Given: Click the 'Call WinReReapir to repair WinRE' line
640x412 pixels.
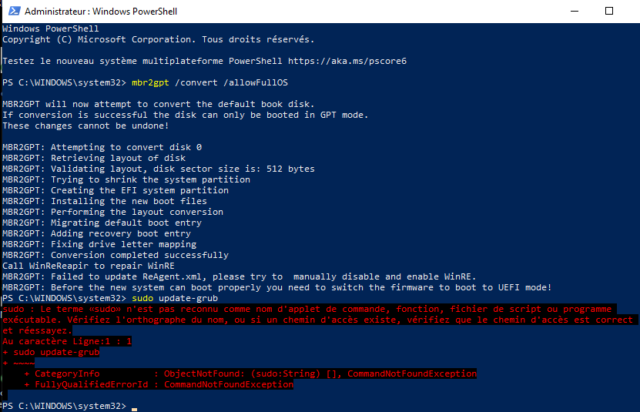Looking at the screenshot, I should [x=90, y=266].
